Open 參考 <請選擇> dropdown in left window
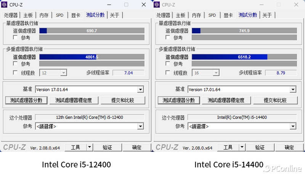Viewport: 305px width, 175px height. pyautogui.click(x=140, y=126)
